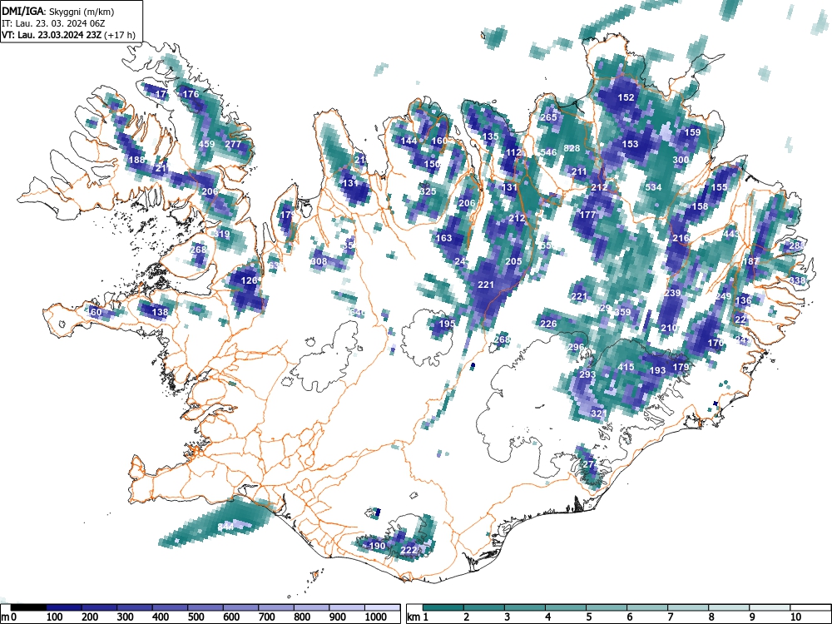Click the visibility value 155

pos(719,186)
